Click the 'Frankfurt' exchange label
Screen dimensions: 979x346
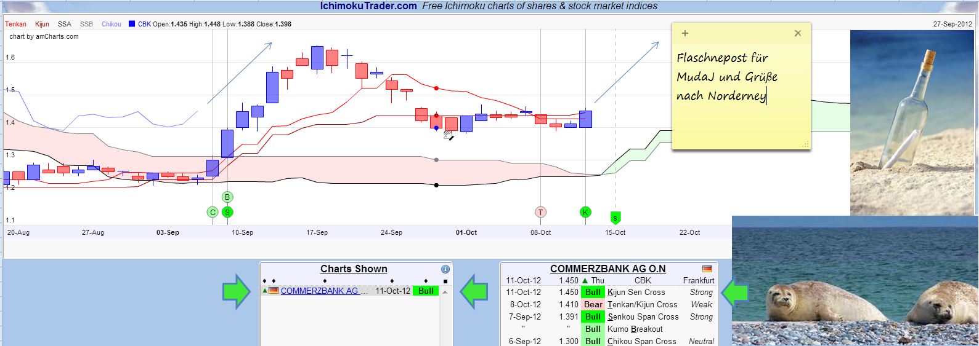pos(699,280)
